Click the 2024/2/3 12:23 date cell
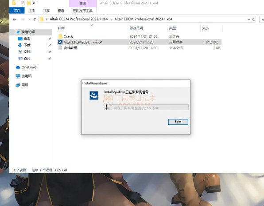The height and width of the screenshot is (206, 264). (141, 42)
